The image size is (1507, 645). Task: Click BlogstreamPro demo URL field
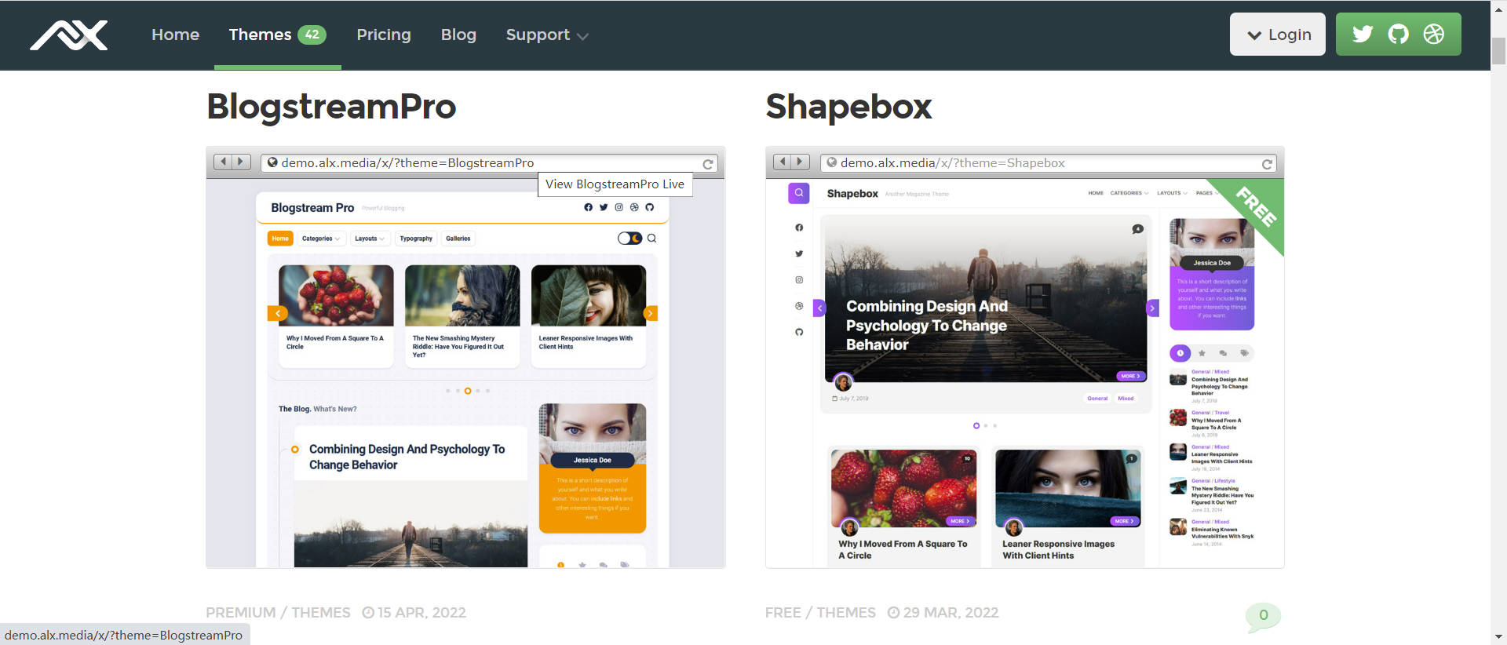tap(487, 163)
